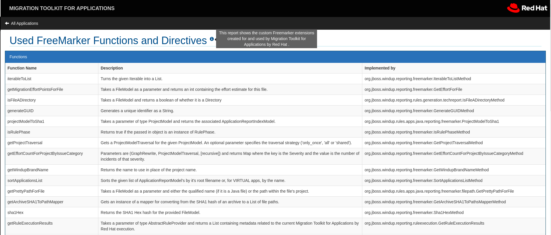Select the getProjectTraversal function name
Viewport: 551px width, 235px height.
[25, 143]
